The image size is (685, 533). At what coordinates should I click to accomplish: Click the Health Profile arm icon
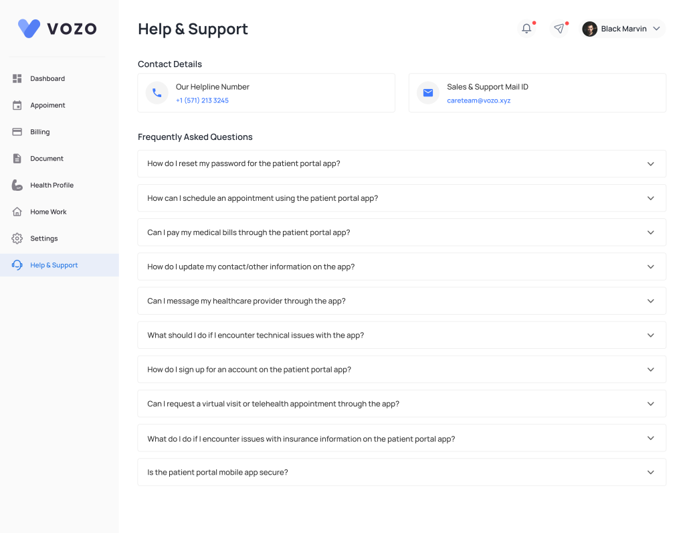(x=17, y=185)
